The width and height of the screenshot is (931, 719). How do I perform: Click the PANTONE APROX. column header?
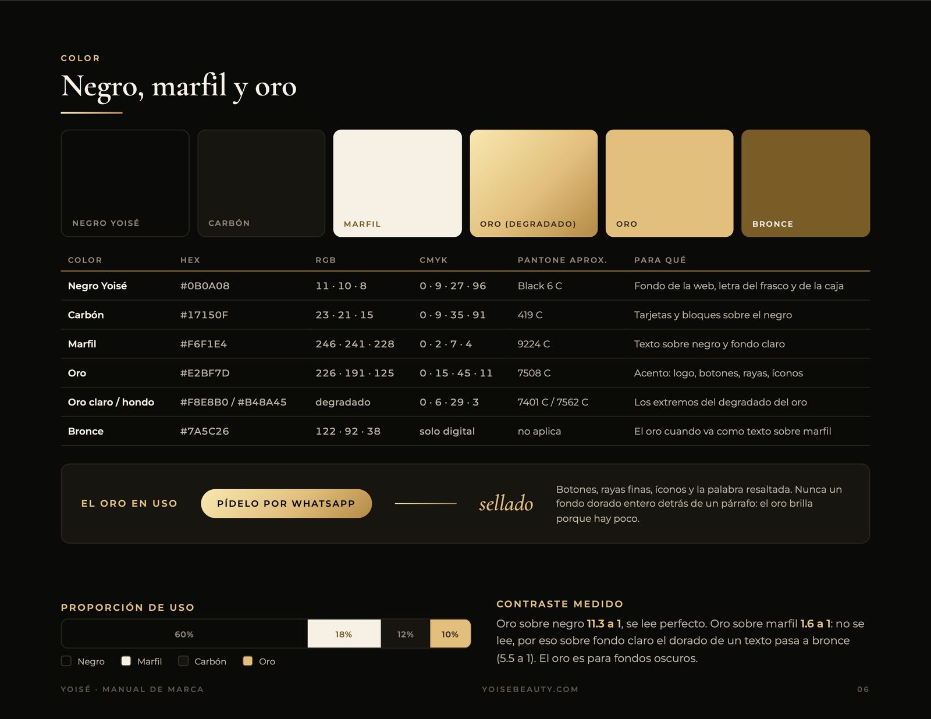tap(562, 260)
